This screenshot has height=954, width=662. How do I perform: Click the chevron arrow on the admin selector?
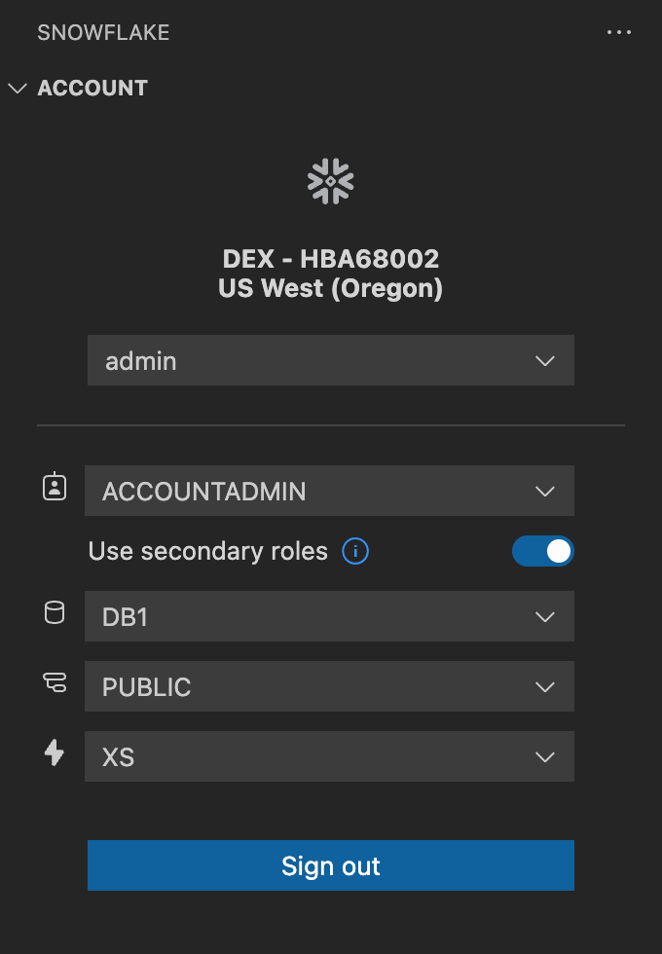tap(545, 360)
